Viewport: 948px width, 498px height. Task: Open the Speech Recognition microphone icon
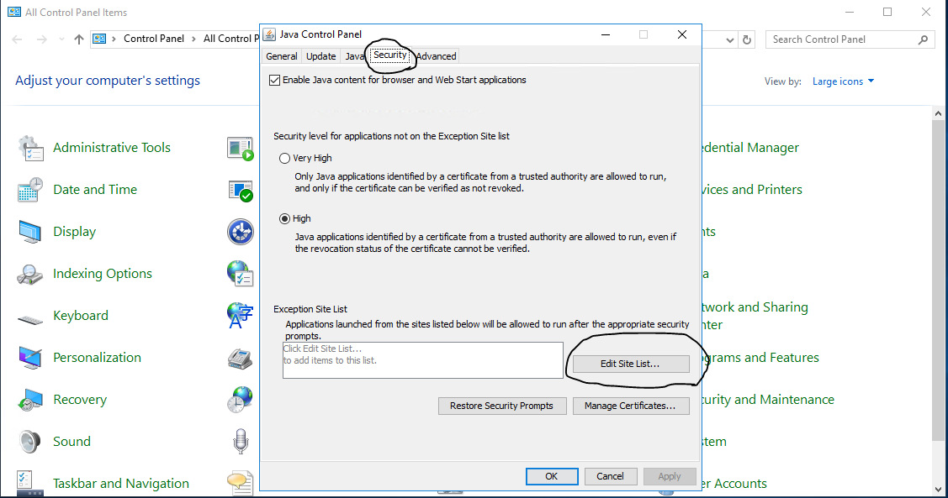pyautogui.click(x=241, y=441)
